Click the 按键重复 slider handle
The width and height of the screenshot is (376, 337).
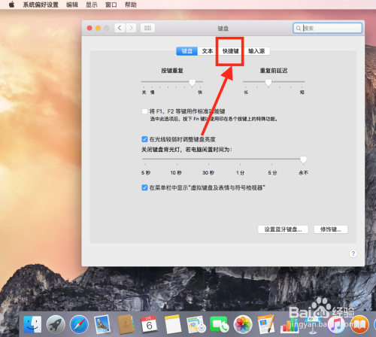tap(193, 83)
